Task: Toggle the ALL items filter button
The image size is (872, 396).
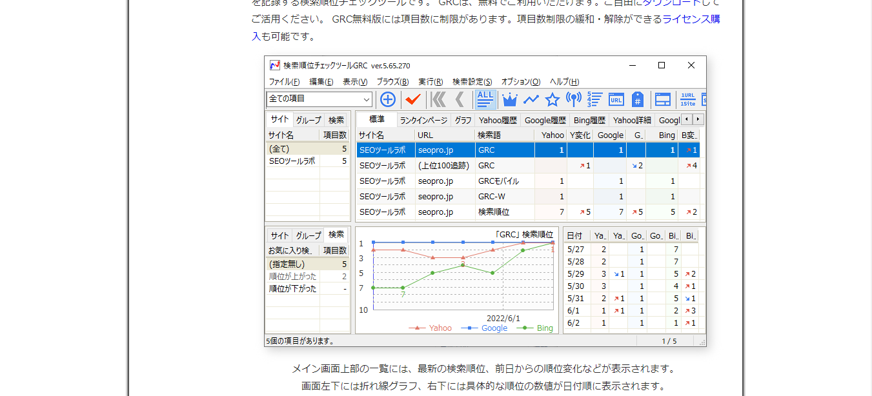Action: pyautogui.click(x=485, y=99)
